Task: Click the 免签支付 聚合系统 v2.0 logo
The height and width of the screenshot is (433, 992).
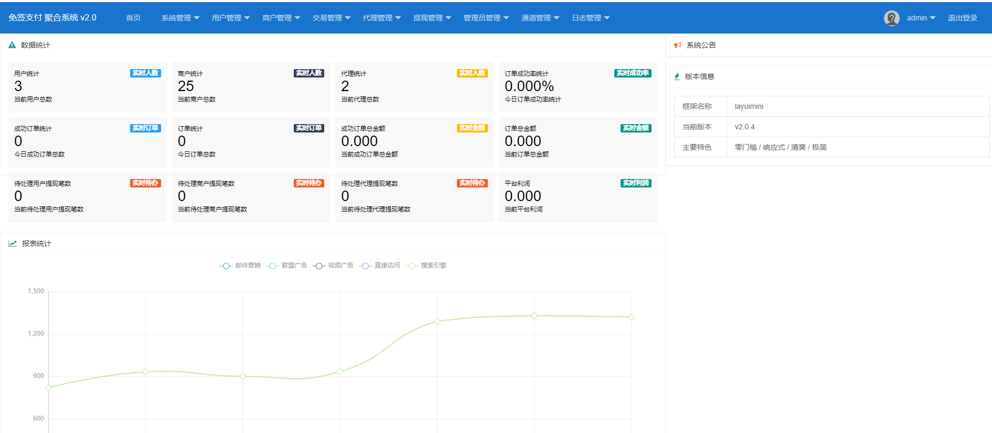Action: [52, 18]
